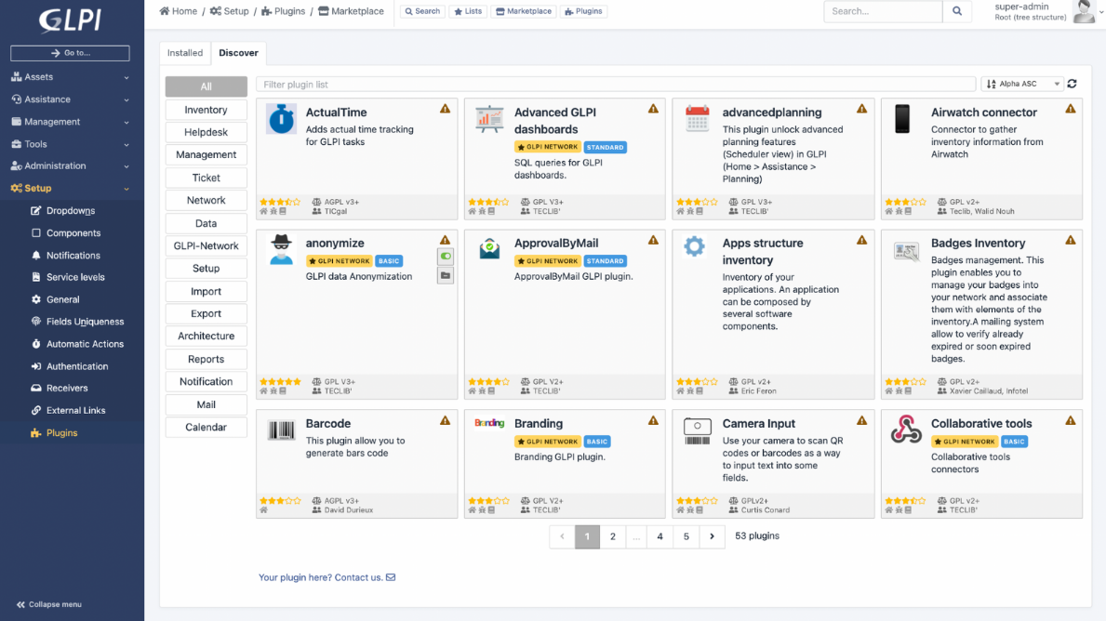Expand the Administration sidebar menu
Screen dimensions: 1106x621
click(70, 165)
